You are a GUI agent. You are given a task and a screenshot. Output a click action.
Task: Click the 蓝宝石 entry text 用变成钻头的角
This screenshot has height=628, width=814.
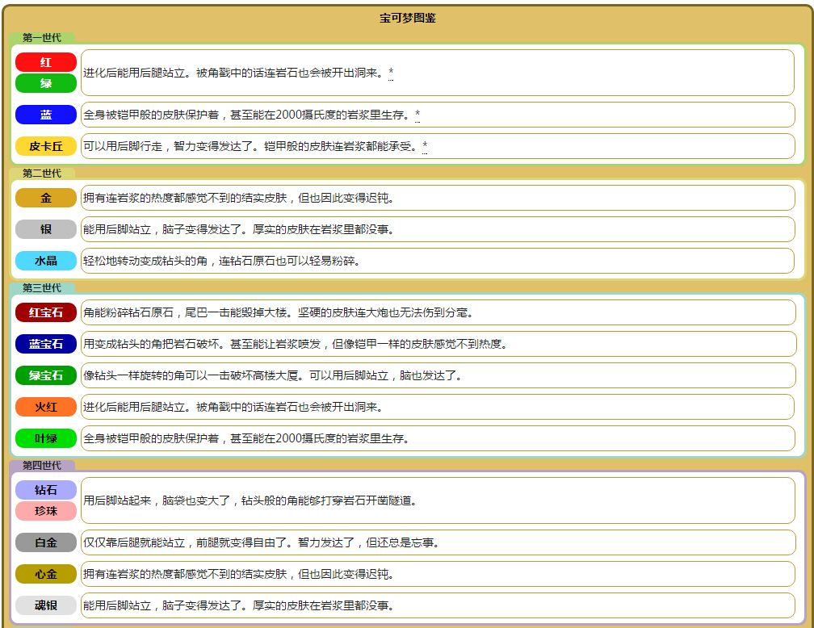pos(296,344)
